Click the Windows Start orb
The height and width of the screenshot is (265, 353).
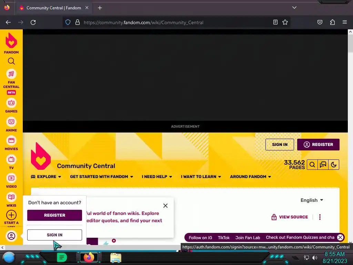coord(9,257)
